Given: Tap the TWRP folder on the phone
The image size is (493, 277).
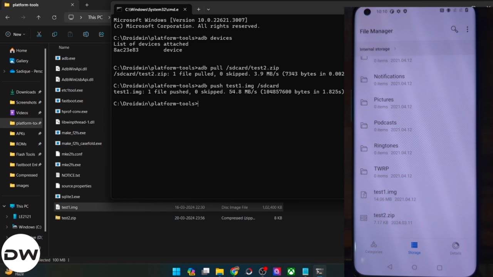Looking at the screenshot, I should click(x=414, y=172).
